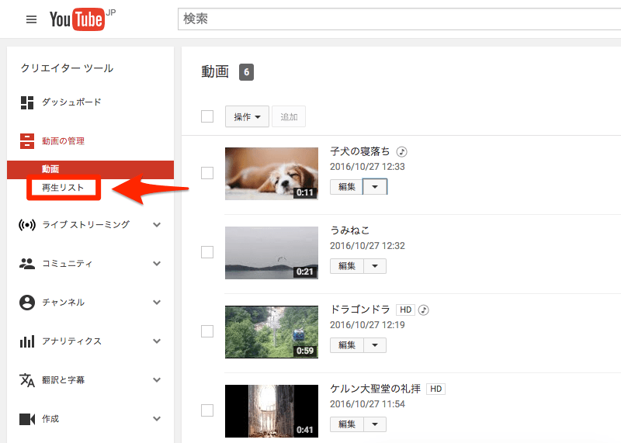Open edit dropdown arrow for うみねこ
Viewport: 621px width, 443px height.
[x=375, y=266]
